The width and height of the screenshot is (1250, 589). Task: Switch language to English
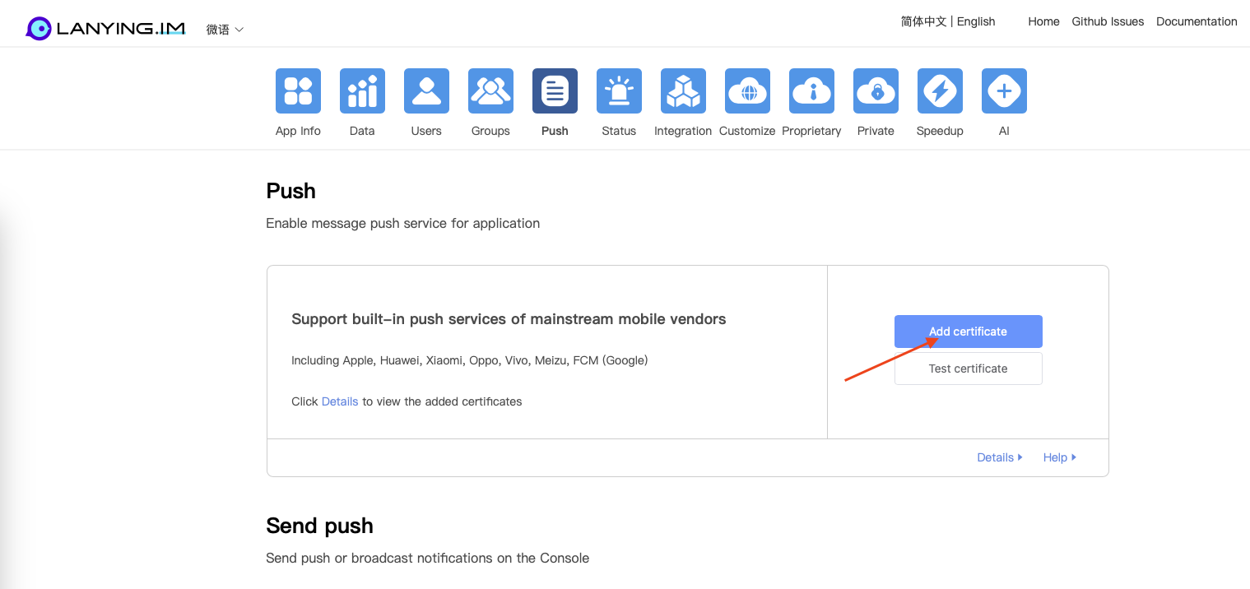[x=976, y=21]
